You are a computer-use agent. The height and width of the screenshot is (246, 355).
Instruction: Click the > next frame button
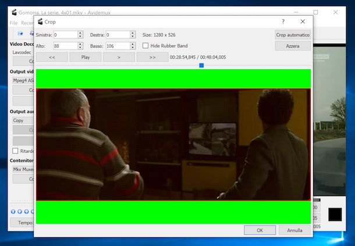(119, 57)
